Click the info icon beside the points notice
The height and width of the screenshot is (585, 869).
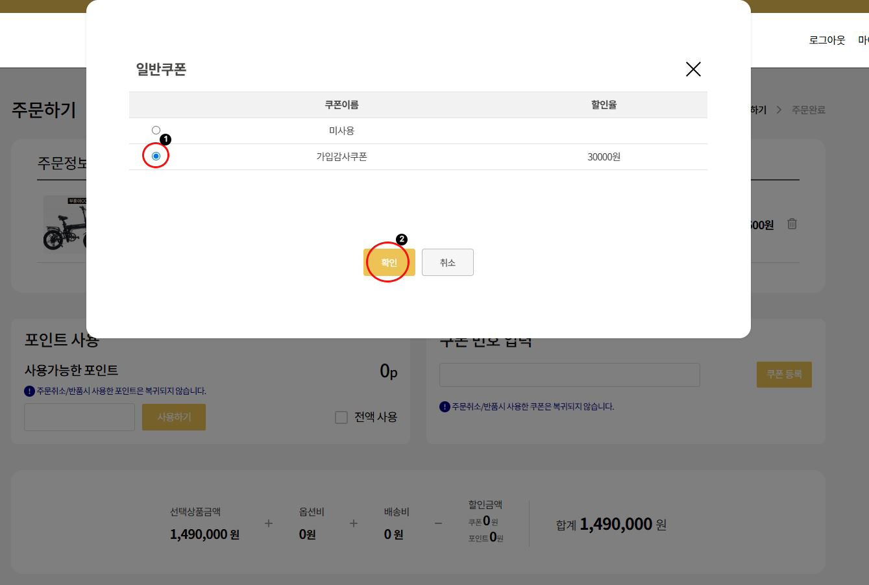point(29,391)
